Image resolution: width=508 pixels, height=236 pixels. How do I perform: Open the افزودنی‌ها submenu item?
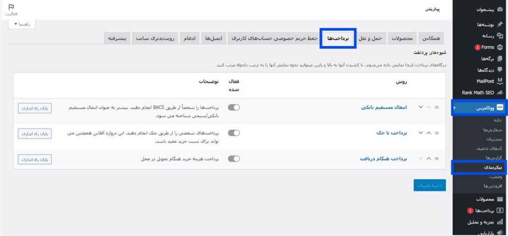493,186
